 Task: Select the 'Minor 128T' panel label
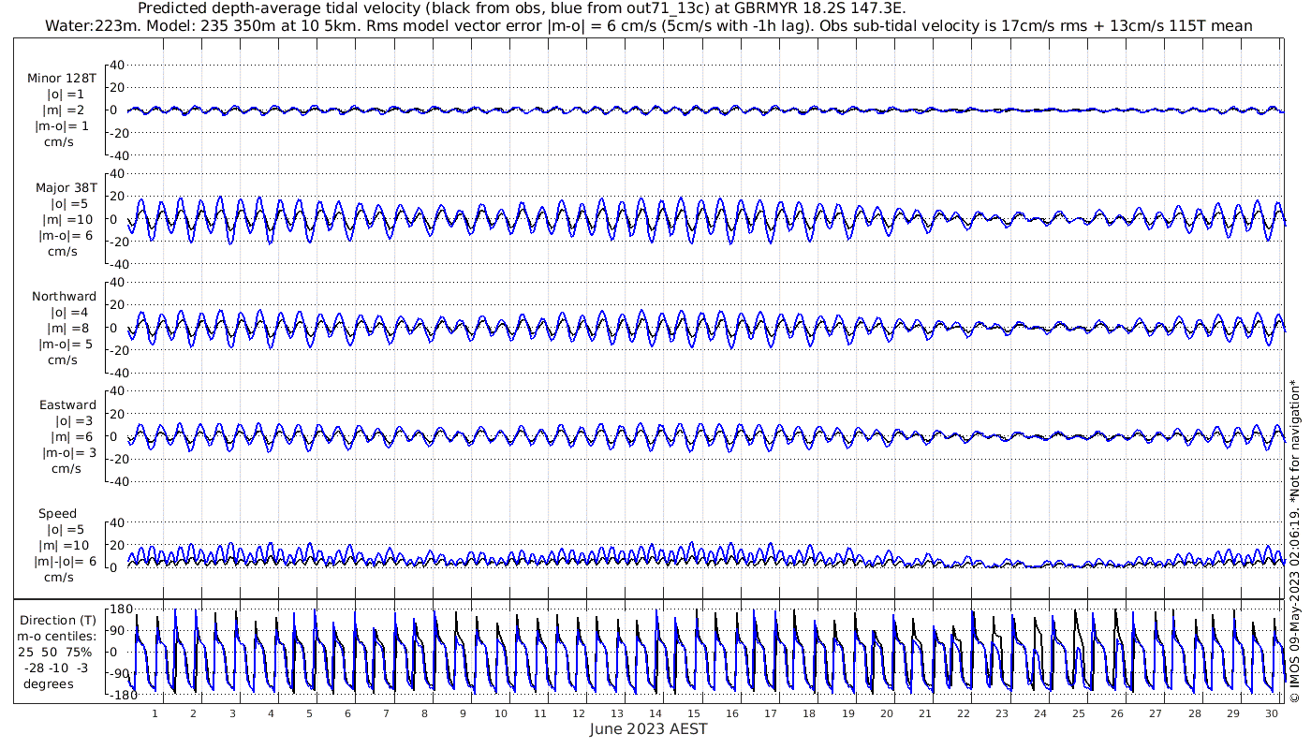click(x=62, y=79)
